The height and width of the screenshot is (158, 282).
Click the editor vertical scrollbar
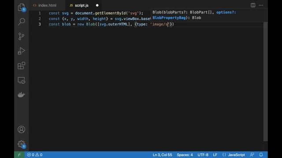(x=265, y=82)
